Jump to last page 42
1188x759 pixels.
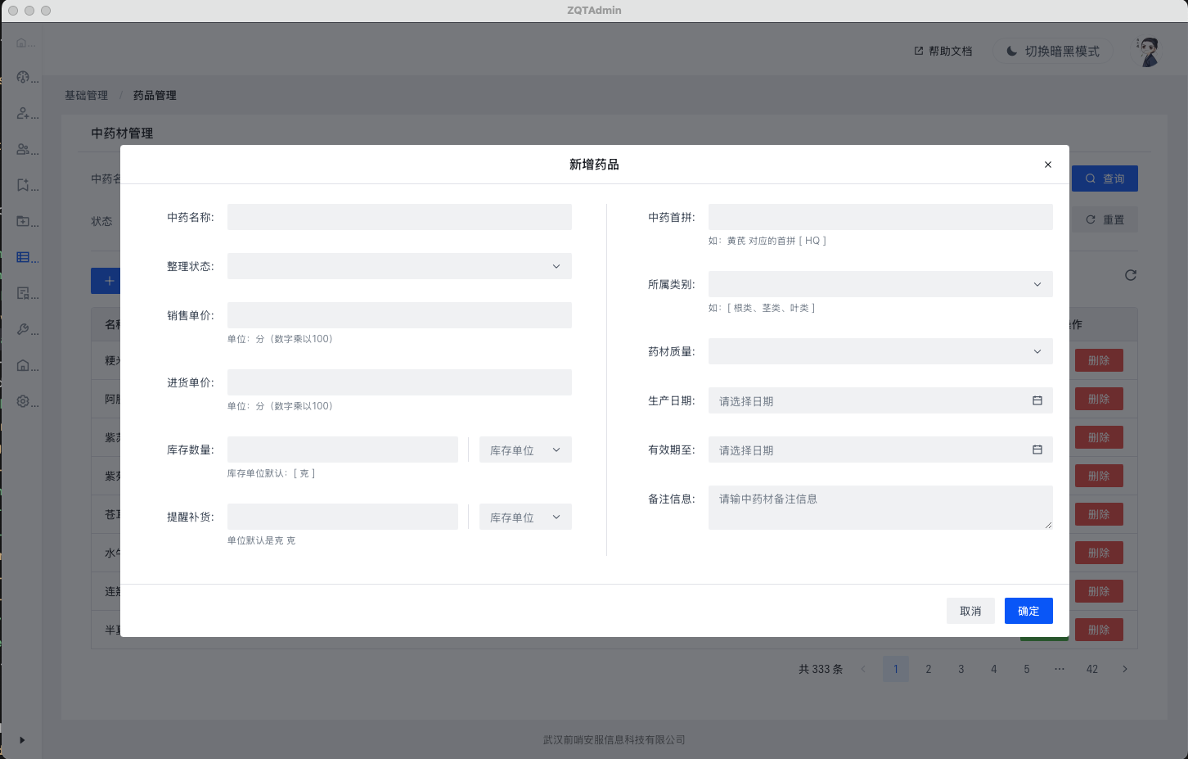[1092, 669]
